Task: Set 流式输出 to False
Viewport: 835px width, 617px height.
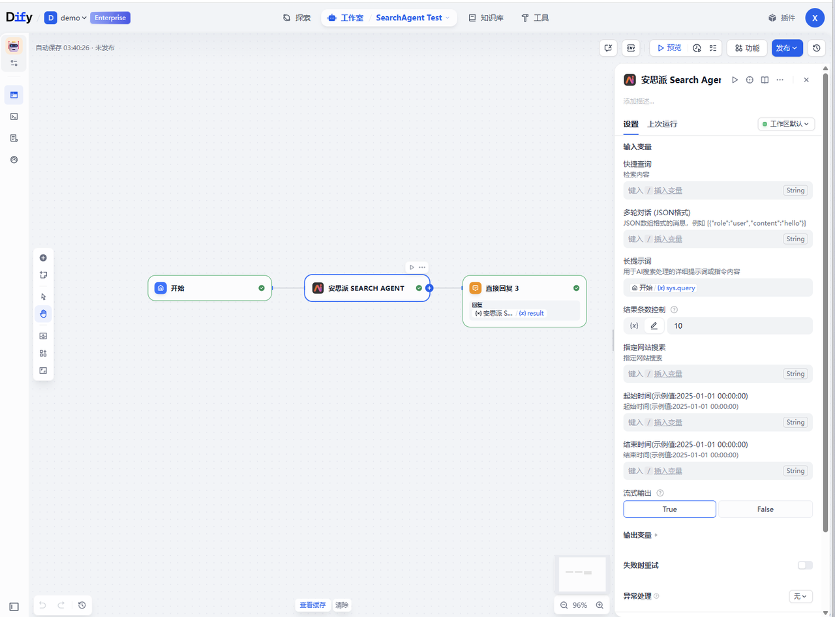Action: [x=765, y=509]
